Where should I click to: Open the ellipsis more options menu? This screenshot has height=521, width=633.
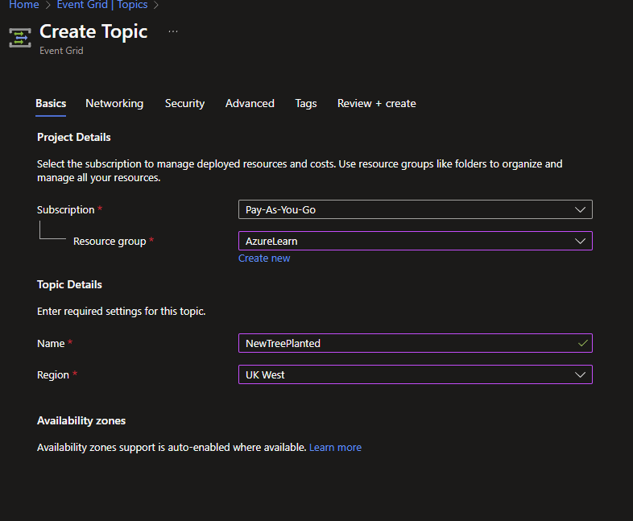[173, 31]
